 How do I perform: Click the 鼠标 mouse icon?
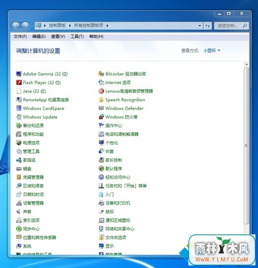click(101, 212)
